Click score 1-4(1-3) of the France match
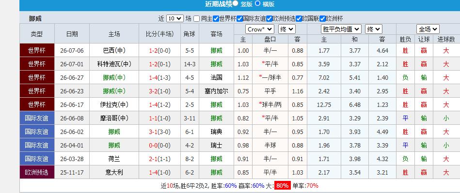 point(159,77)
